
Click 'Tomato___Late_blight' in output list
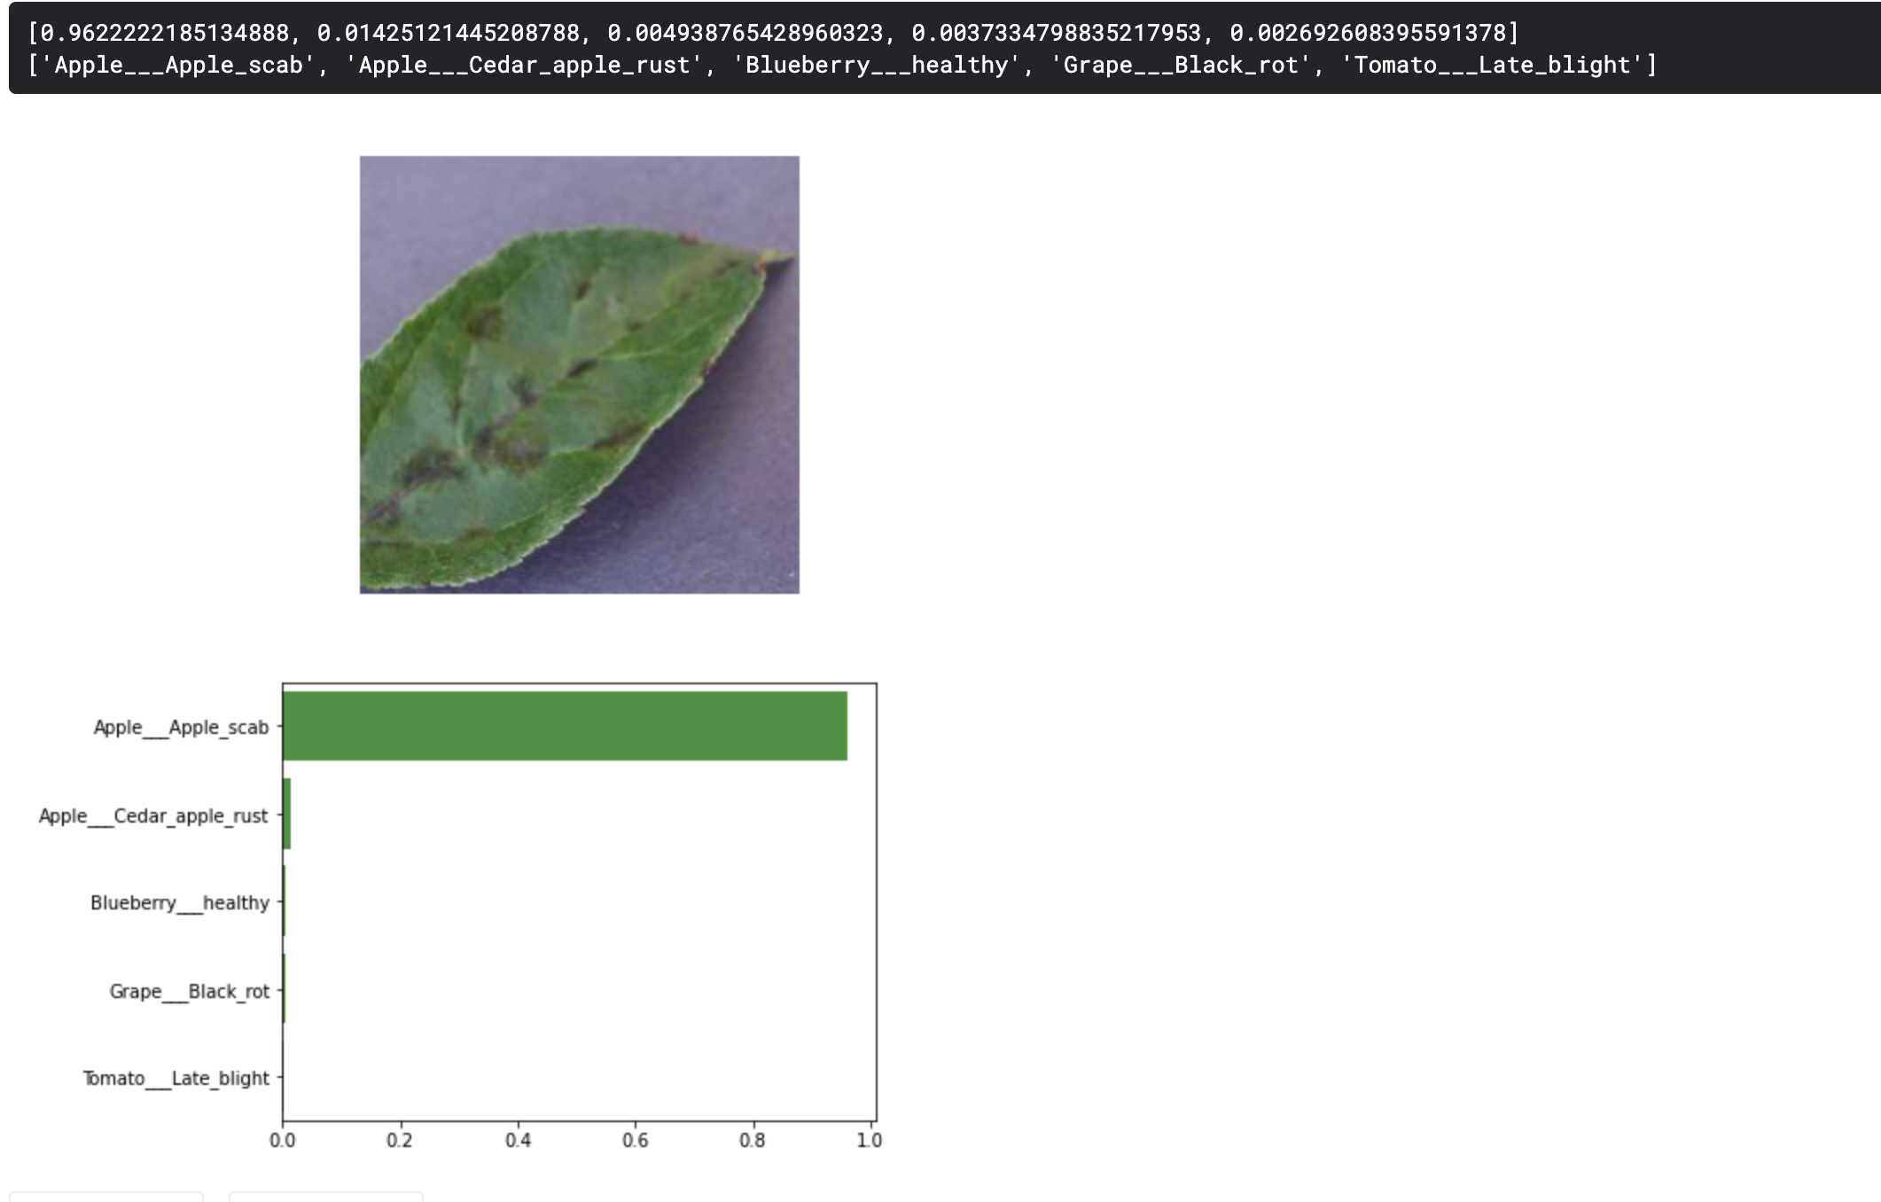click(1493, 66)
